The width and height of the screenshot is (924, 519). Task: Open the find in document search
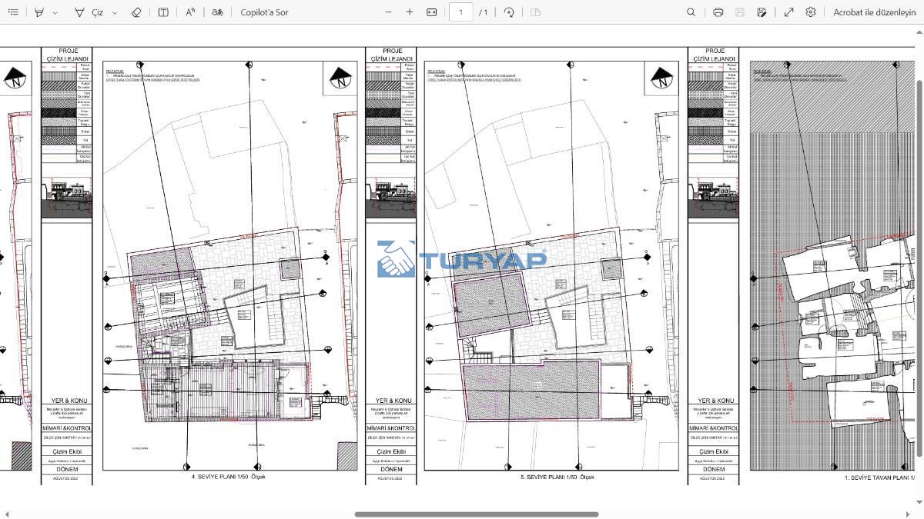pyautogui.click(x=691, y=12)
